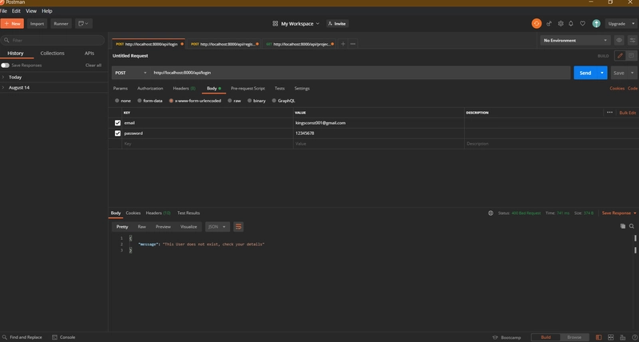
Task: Open the notifications bell
Action: 571,24
